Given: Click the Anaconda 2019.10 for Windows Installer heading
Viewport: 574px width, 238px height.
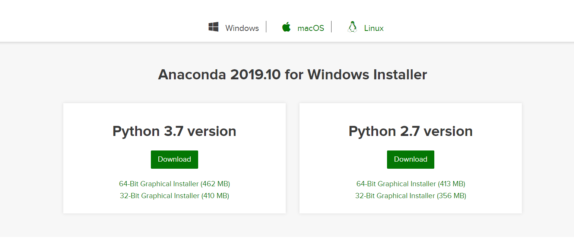Looking at the screenshot, I should tap(292, 75).
